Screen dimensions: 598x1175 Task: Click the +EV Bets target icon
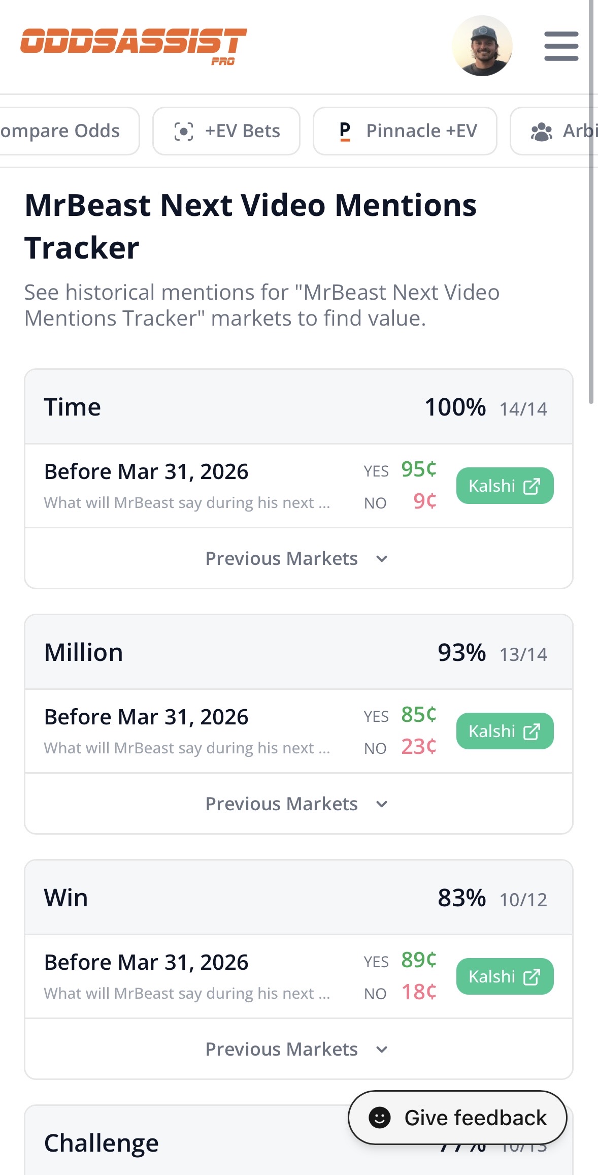click(184, 132)
